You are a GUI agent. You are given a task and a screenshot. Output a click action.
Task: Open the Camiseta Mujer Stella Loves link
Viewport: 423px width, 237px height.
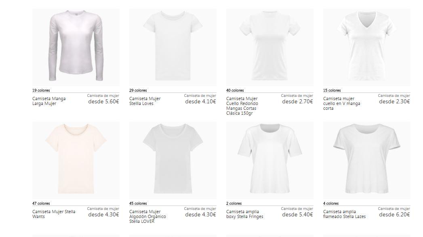[x=145, y=101]
